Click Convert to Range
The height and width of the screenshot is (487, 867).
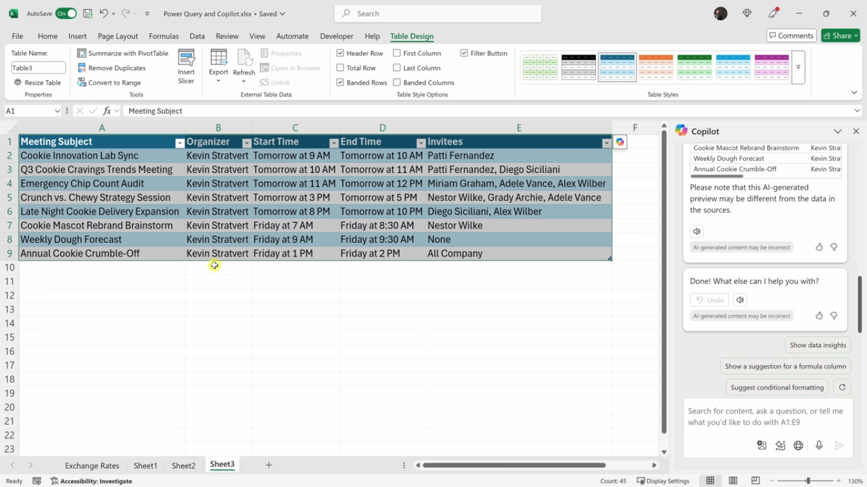109,82
